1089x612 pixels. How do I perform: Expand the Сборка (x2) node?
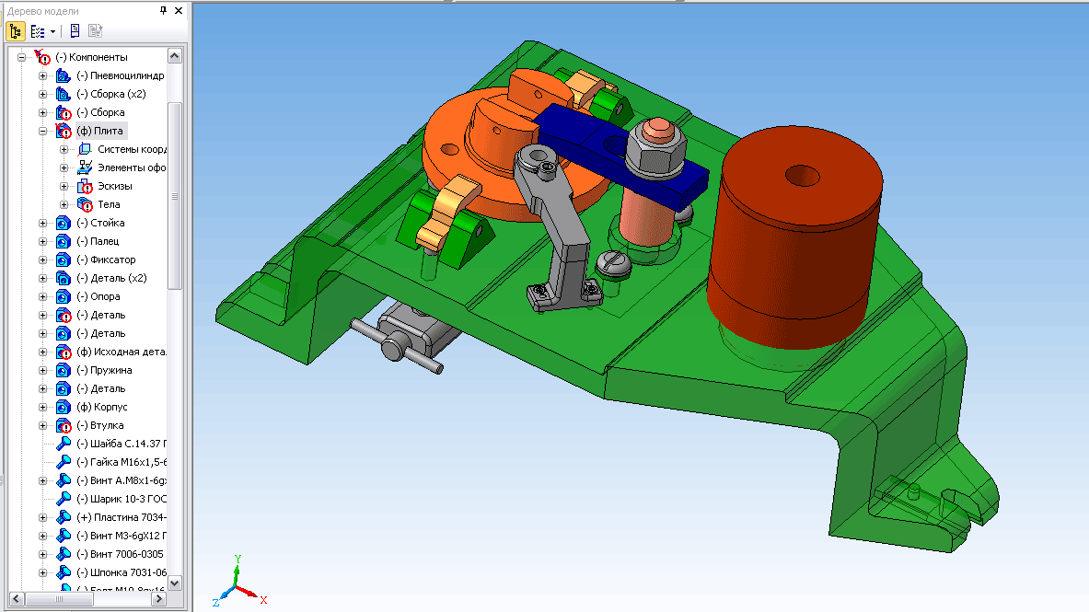point(43,94)
